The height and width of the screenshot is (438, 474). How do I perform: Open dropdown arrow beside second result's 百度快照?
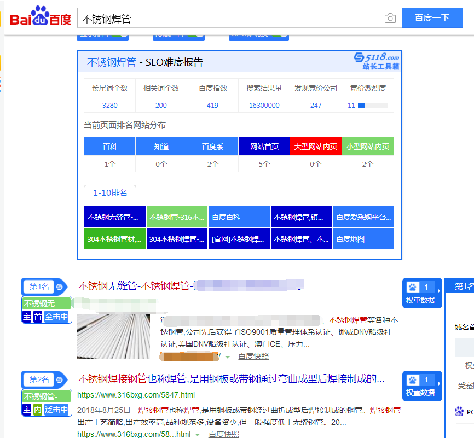point(198,435)
